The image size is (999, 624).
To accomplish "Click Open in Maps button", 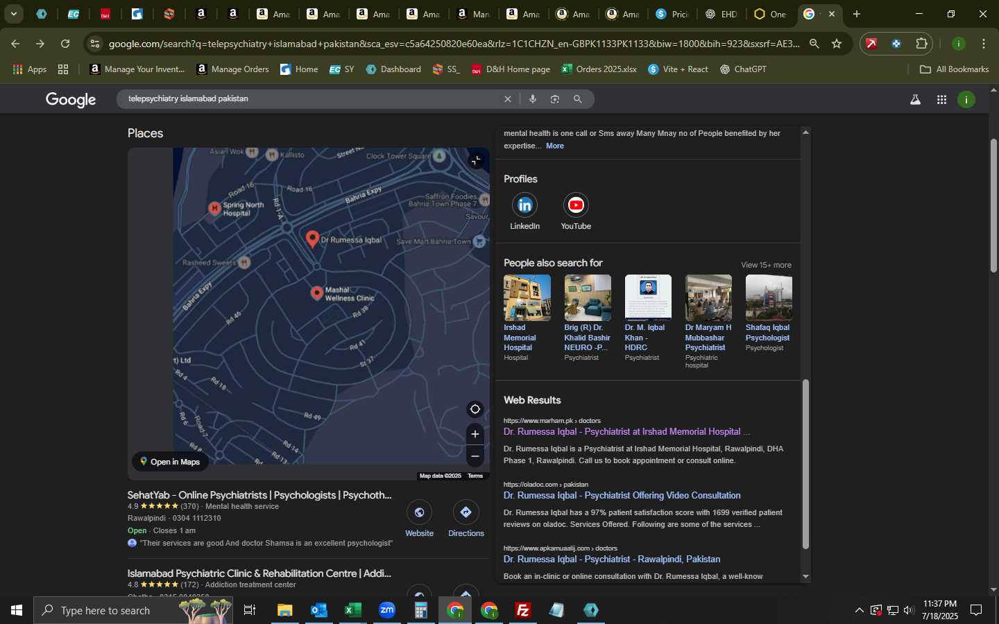I will 170,462.
